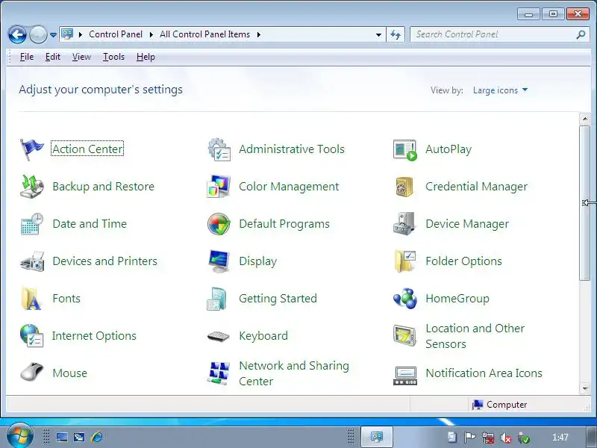Screen dimensions: 597x448
Task: Click the scrollbar thumb of the item list
Action: point(584,203)
